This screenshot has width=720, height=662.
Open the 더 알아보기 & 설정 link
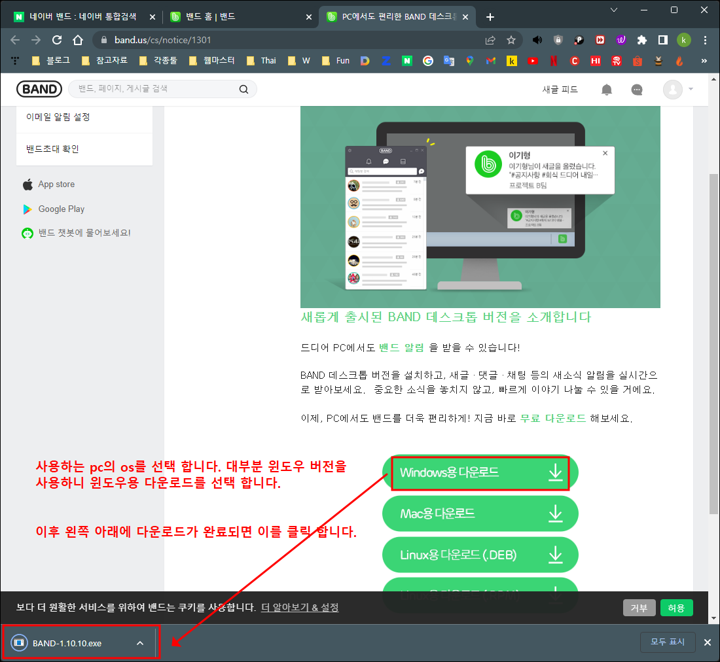(300, 608)
